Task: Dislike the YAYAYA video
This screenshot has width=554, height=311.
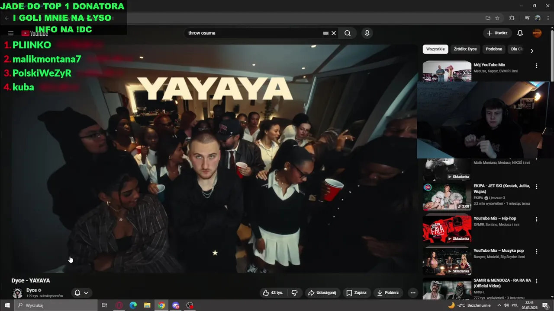Action: pos(295,293)
